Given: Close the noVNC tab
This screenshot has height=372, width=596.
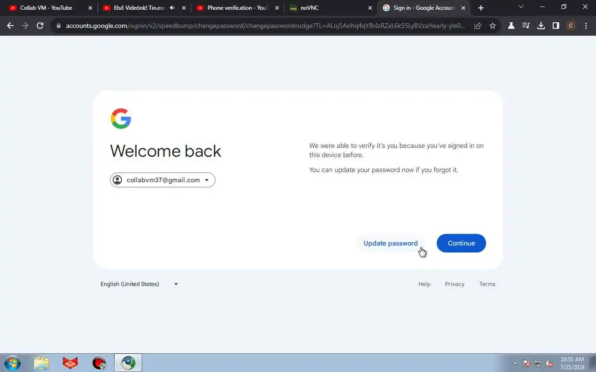Looking at the screenshot, I should pyautogui.click(x=370, y=8).
